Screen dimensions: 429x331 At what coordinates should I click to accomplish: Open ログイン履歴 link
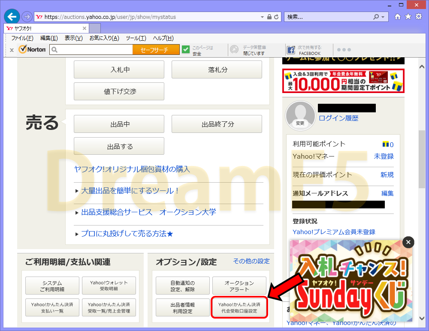[339, 118]
